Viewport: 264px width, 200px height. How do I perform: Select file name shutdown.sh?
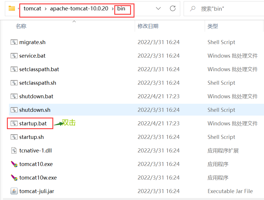pos(35,110)
